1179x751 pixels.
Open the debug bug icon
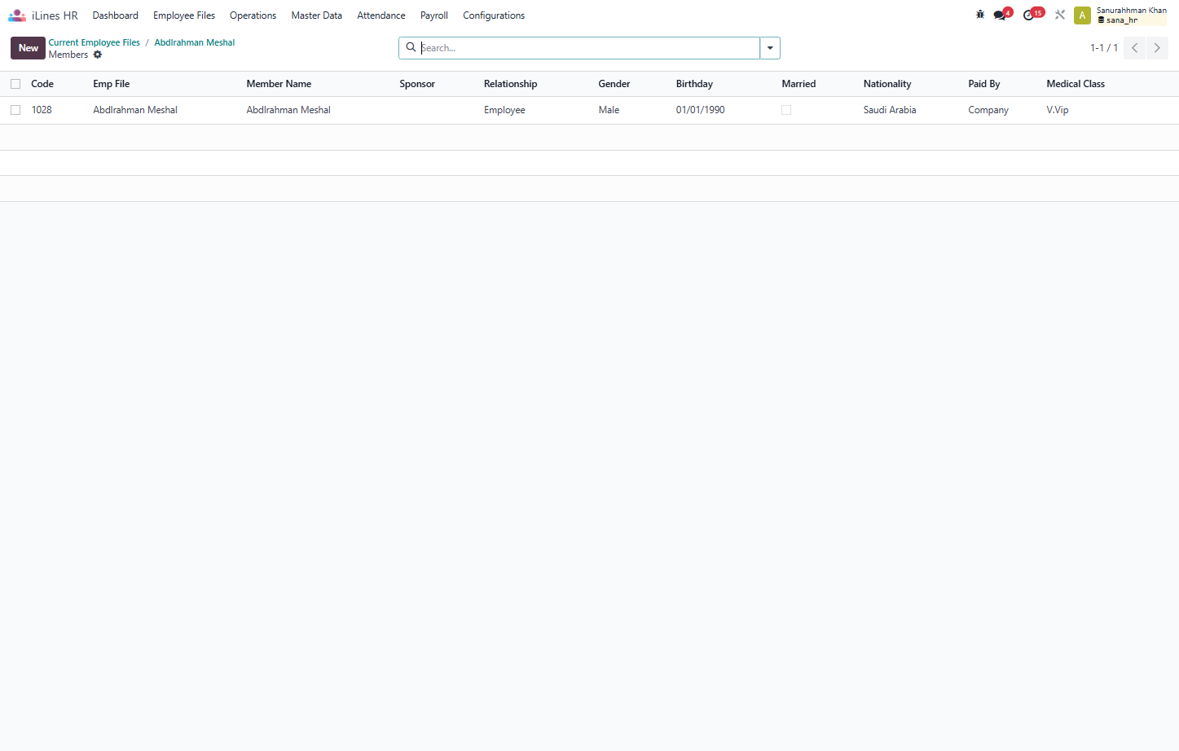click(980, 15)
